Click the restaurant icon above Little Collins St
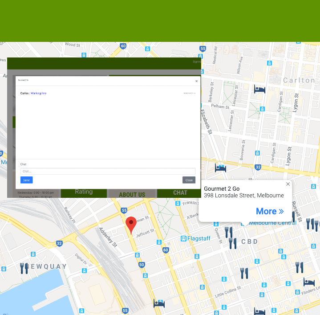The width and height of the screenshot is (320, 315). [x=244, y=273]
